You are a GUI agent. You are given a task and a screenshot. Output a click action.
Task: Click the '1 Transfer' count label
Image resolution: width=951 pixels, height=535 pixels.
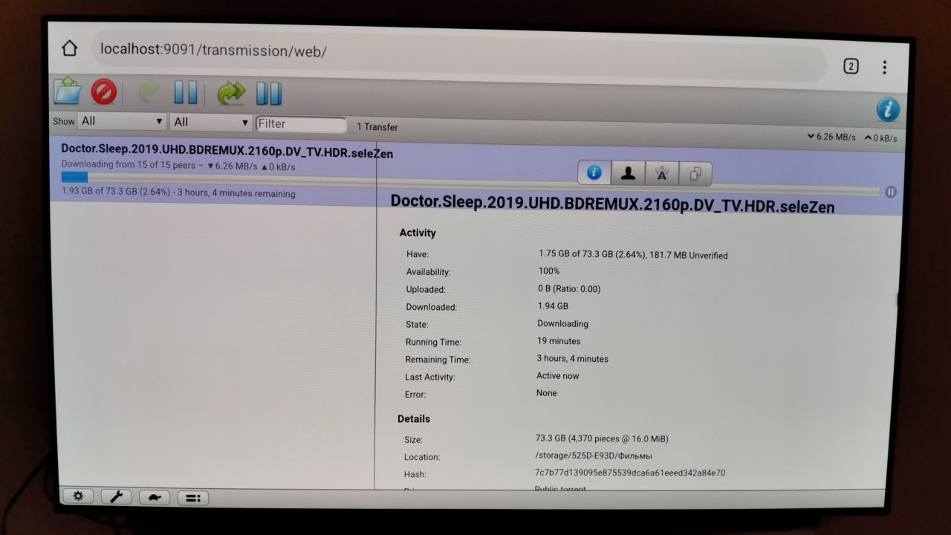pyautogui.click(x=377, y=127)
